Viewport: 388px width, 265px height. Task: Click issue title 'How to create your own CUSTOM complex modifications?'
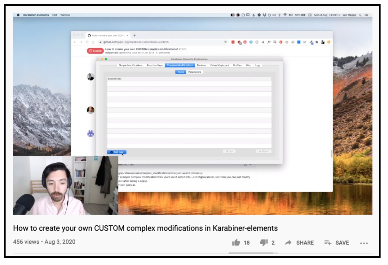[x=142, y=49]
